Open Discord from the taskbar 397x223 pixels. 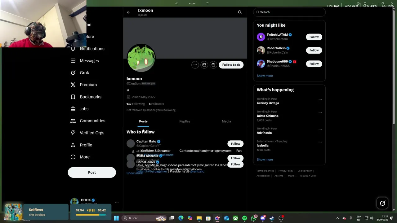[263, 218]
